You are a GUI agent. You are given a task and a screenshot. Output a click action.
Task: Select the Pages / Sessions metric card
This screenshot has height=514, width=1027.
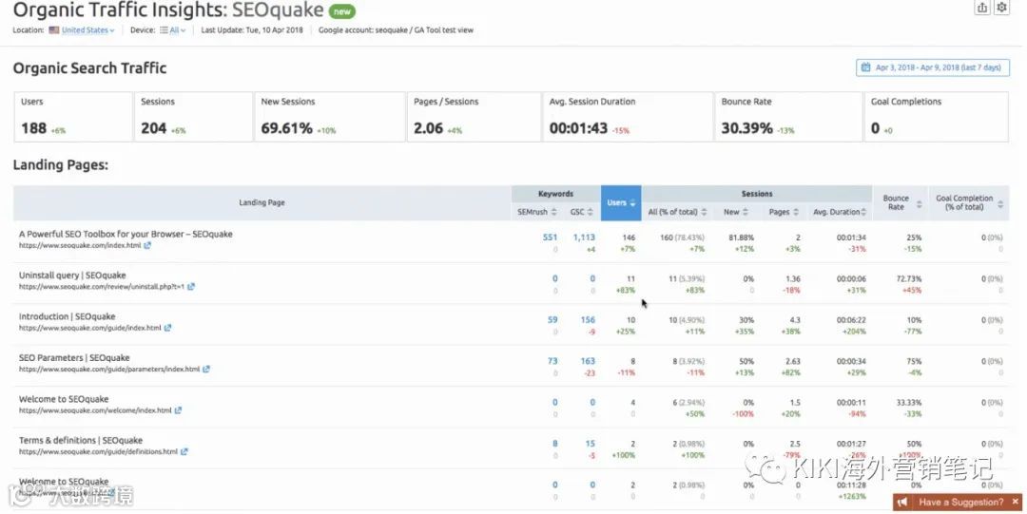pyautogui.click(x=474, y=117)
